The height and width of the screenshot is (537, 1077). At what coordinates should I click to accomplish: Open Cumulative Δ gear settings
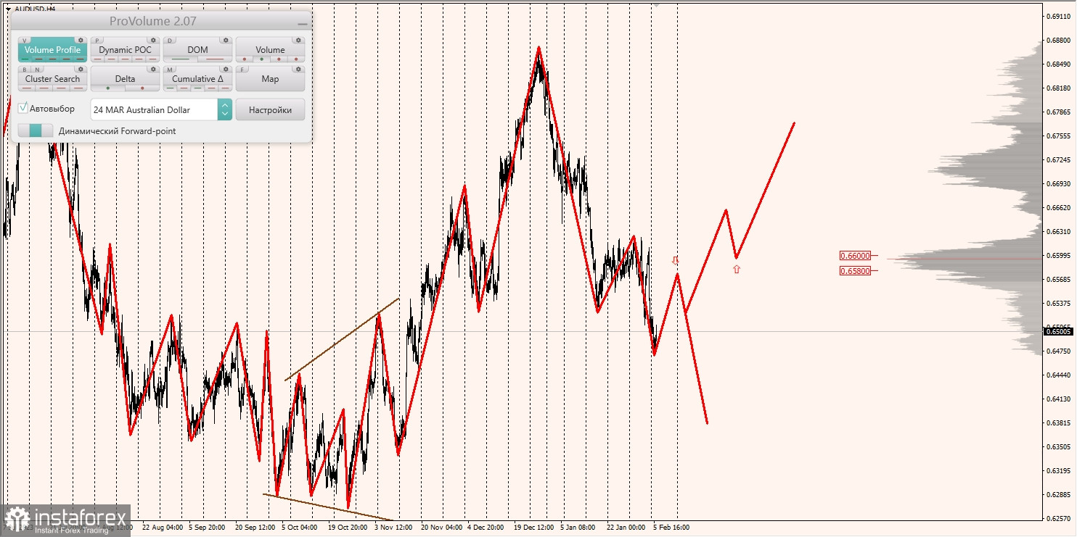[x=226, y=70]
